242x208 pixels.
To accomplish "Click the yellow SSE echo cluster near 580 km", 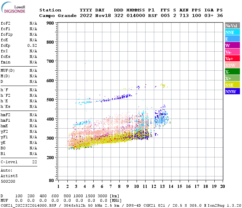I will point(164,86).
